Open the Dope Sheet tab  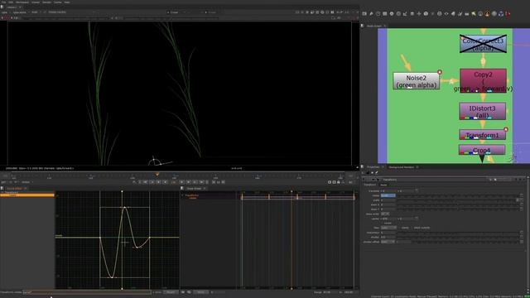[194, 188]
